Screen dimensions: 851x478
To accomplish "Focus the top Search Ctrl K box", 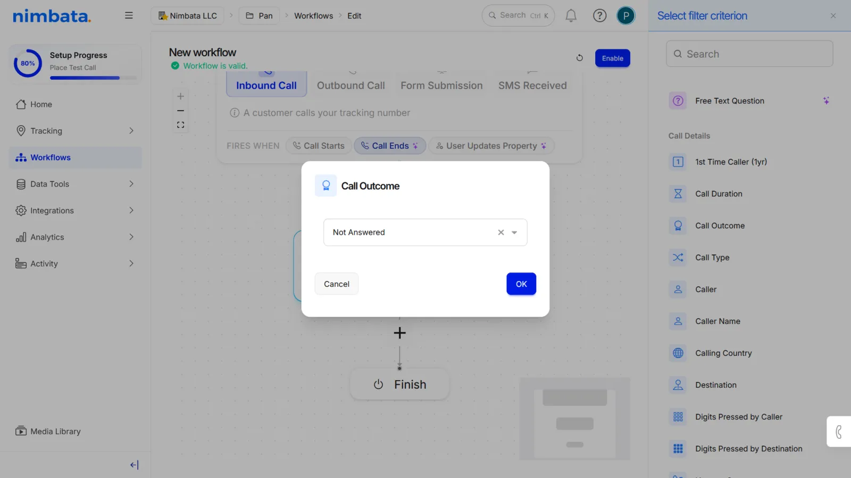I will pyautogui.click(x=518, y=15).
